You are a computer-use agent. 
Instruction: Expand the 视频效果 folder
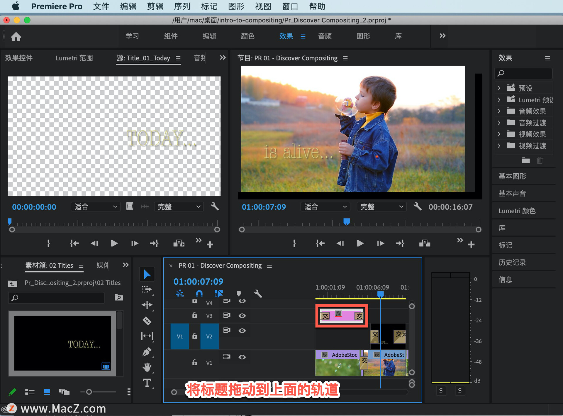pos(499,134)
